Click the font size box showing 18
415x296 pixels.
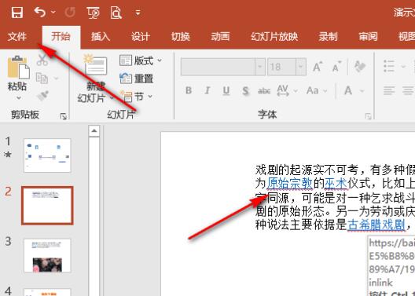[282, 67]
